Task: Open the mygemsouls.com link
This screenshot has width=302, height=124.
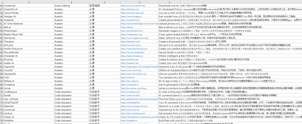Action: (x=134, y=38)
